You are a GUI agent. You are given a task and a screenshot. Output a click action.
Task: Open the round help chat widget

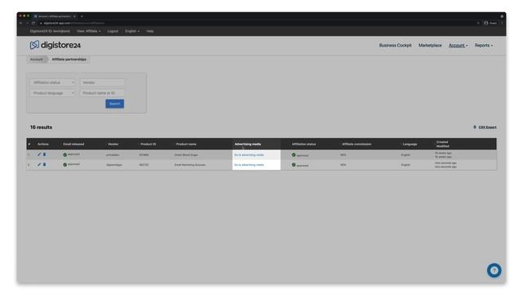[494, 270]
